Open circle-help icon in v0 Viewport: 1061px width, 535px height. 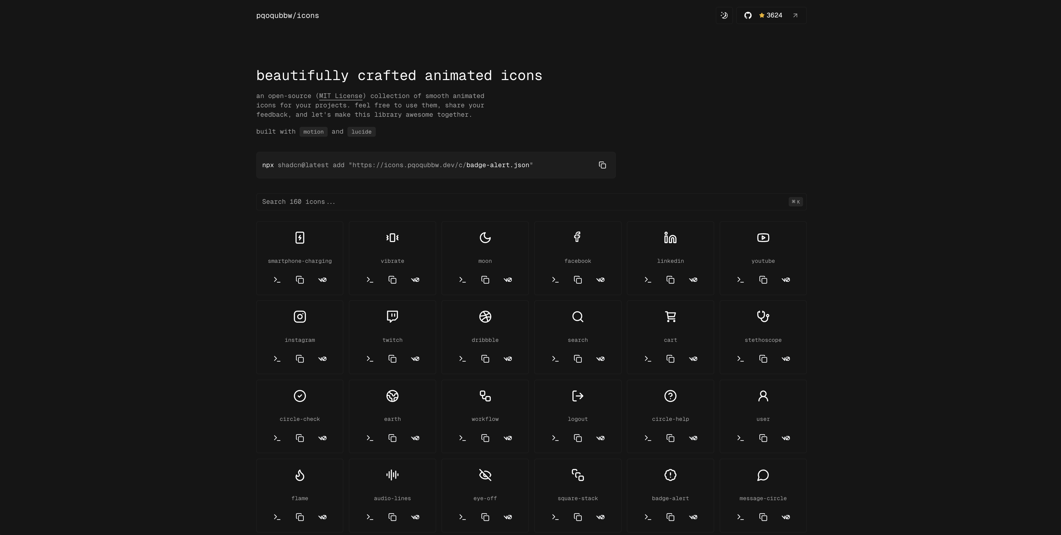click(693, 438)
